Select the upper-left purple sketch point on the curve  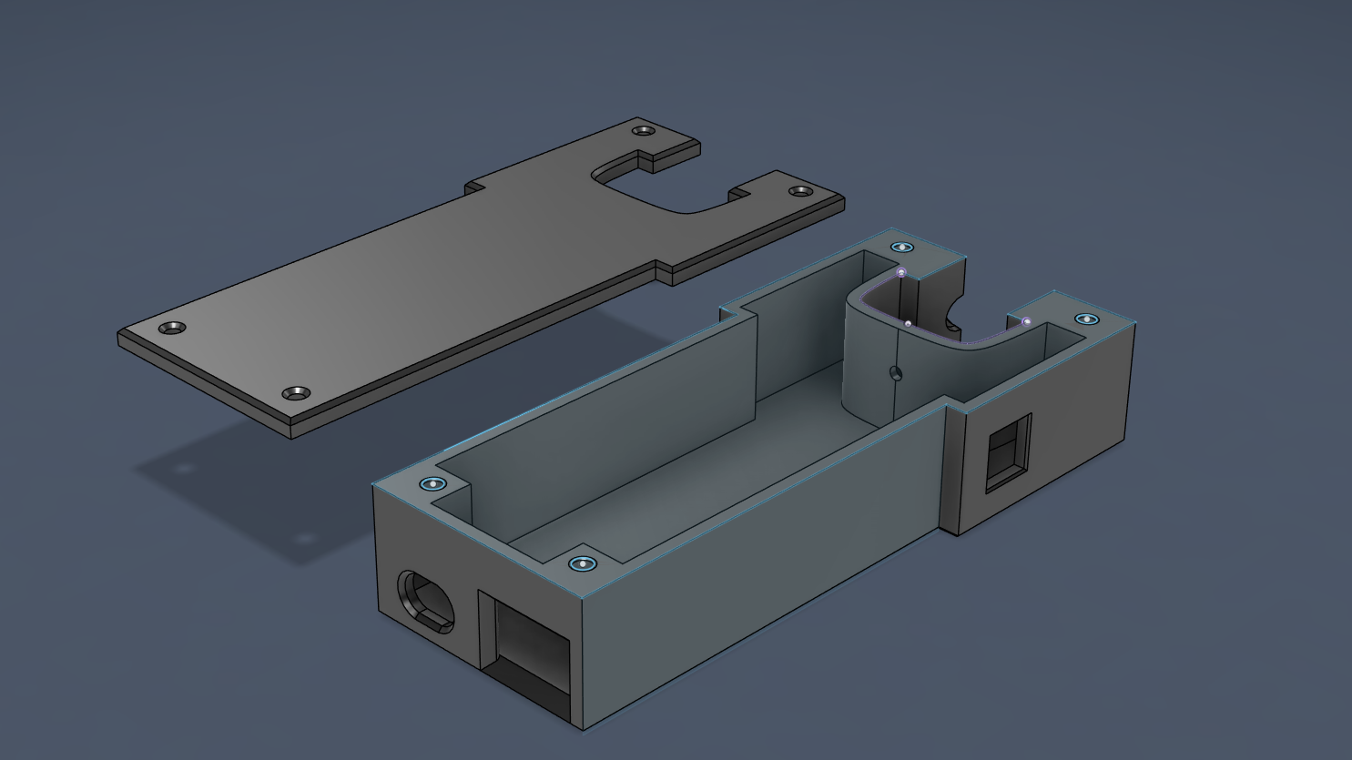[x=901, y=272]
